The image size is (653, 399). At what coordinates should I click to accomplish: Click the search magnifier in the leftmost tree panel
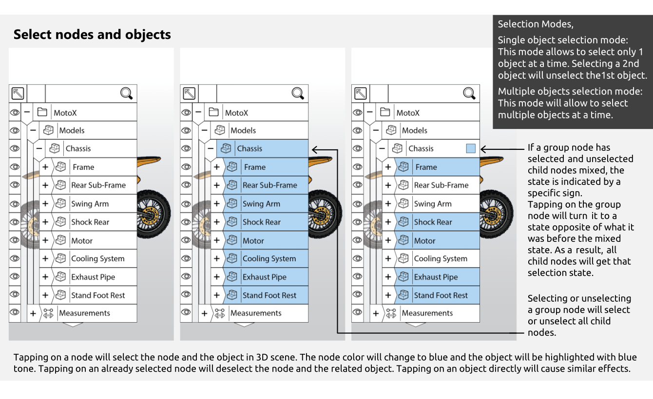point(126,93)
